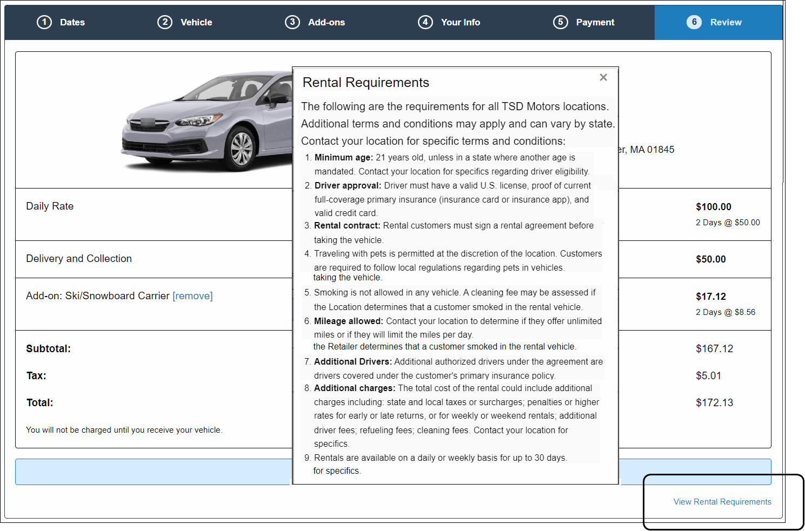Click the Rental Requirements popup heading
This screenshot has height=531, width=805.
[x=366, y=83]
